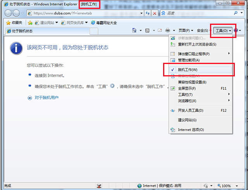
Task: Choose 管理加载项(A) menu entry
Action: point(189,60)
